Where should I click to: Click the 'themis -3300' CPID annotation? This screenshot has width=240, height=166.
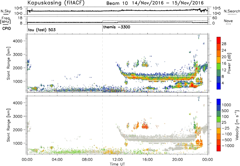point(117,27)
